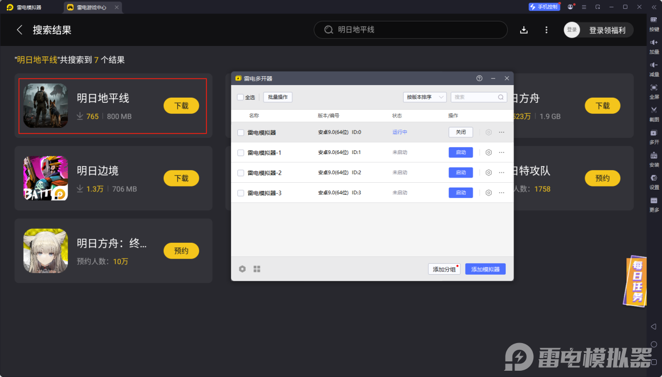Image resolution: width=662 pixels, height=377 pixels.
Task: Click 下载 button on 方舟 card at right
Action: click(x=602, y=105)
